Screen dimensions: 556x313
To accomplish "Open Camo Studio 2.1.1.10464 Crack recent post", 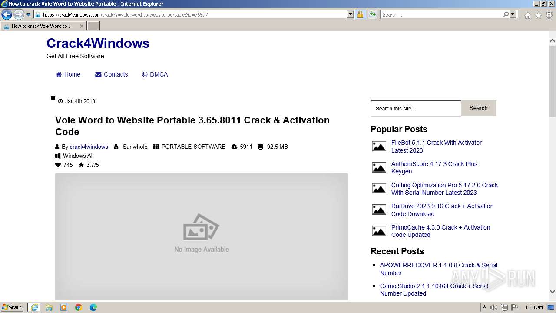I will click(x=434, y=290).
